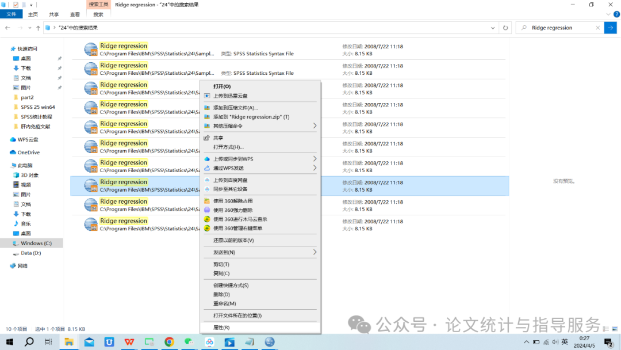Open the 文件 ribbon tab
Image resolution: width=621 pixels, height=350 pixels.
pos(11,14)
